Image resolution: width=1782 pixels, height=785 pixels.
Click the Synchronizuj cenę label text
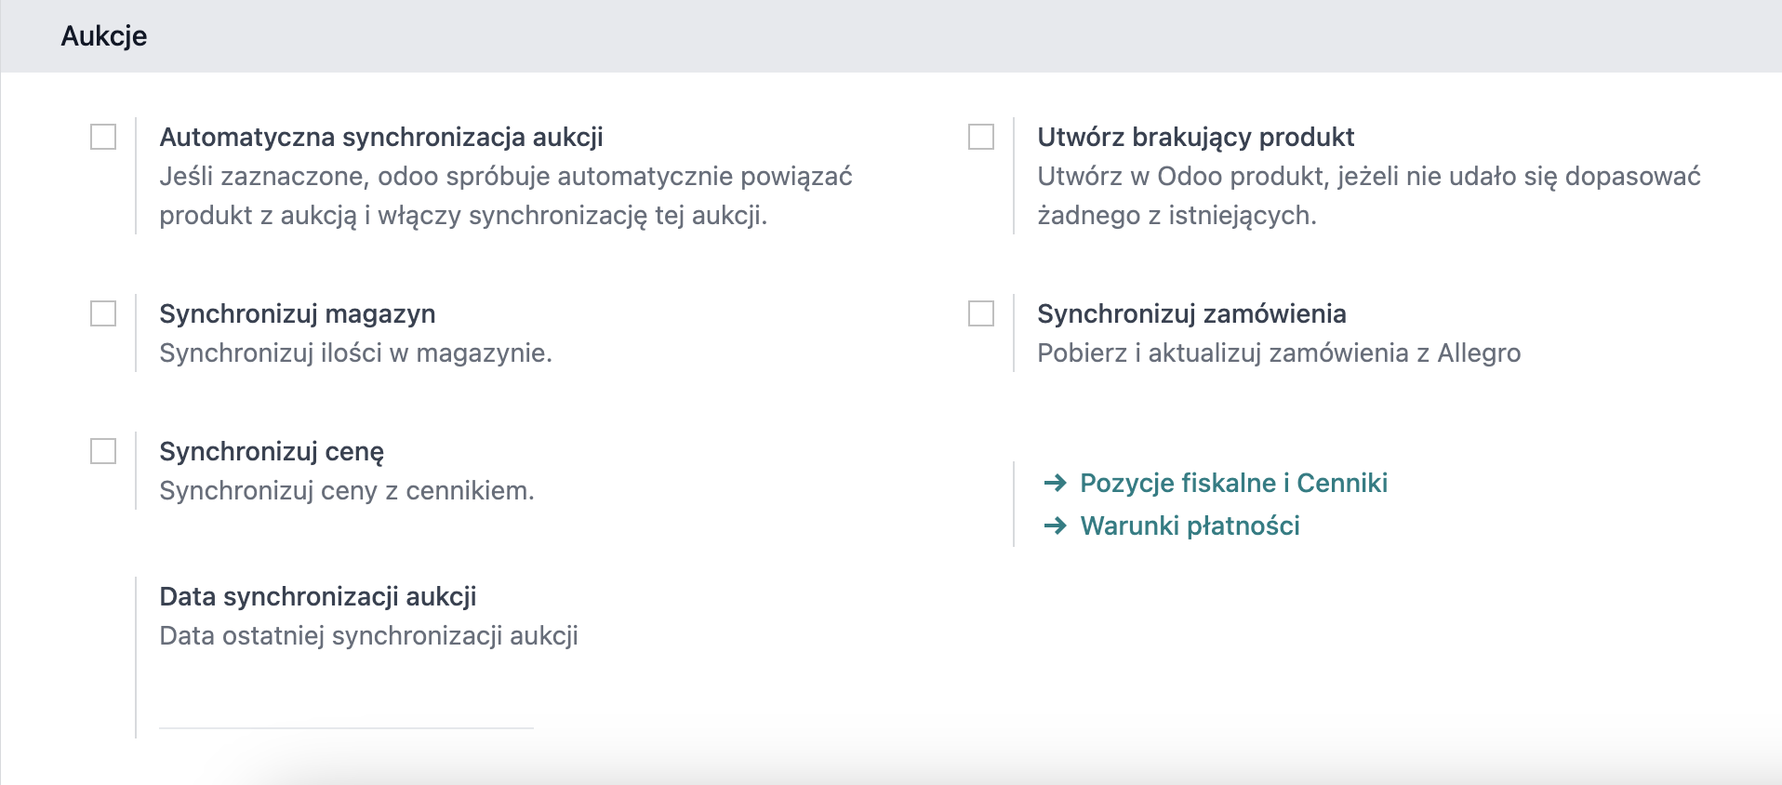click(x=272, y=451)
